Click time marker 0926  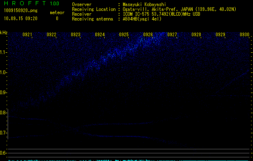[x=148, y=35]
